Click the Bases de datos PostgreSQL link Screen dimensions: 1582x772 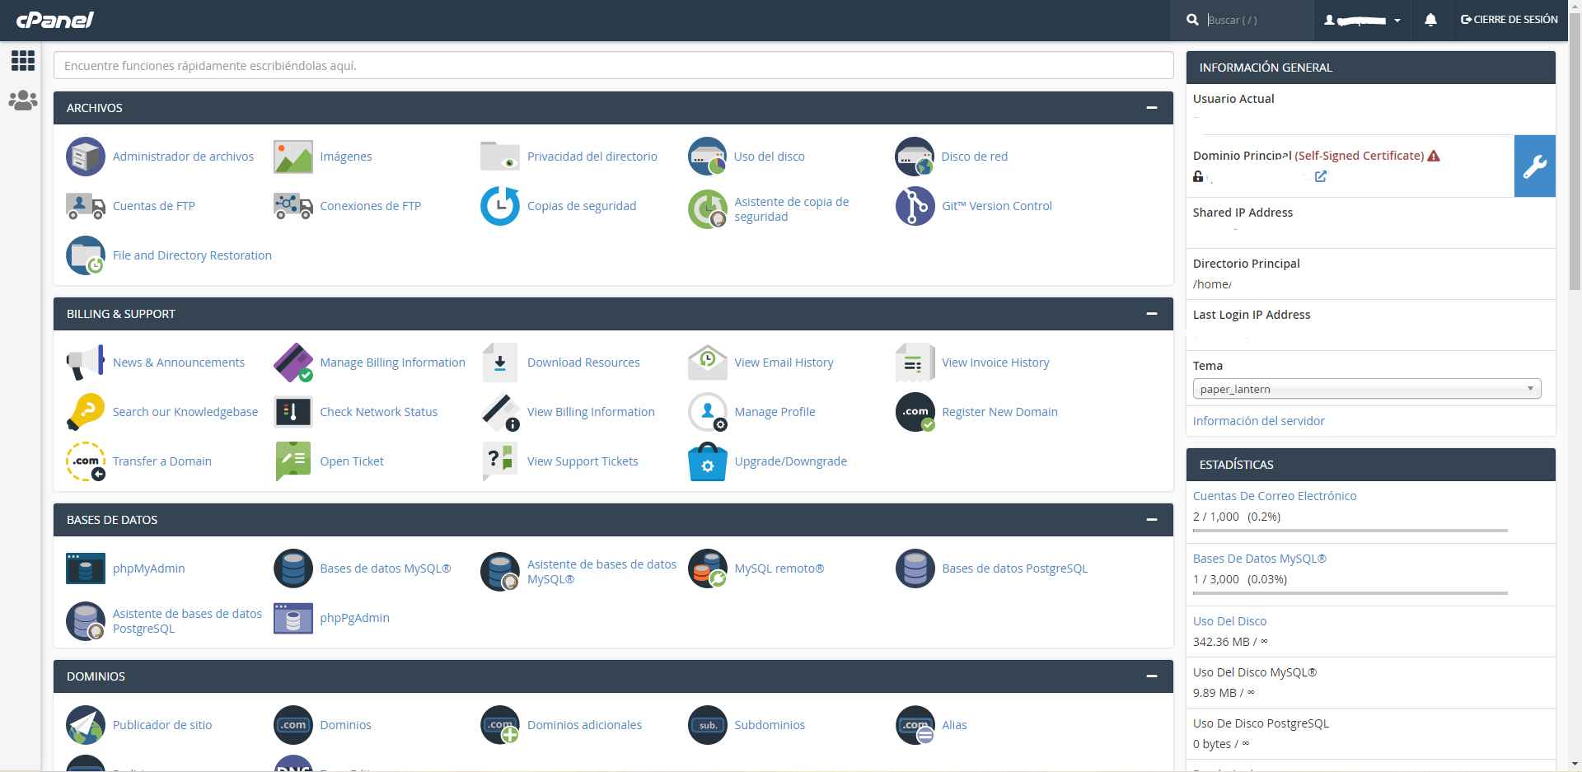1014,568
